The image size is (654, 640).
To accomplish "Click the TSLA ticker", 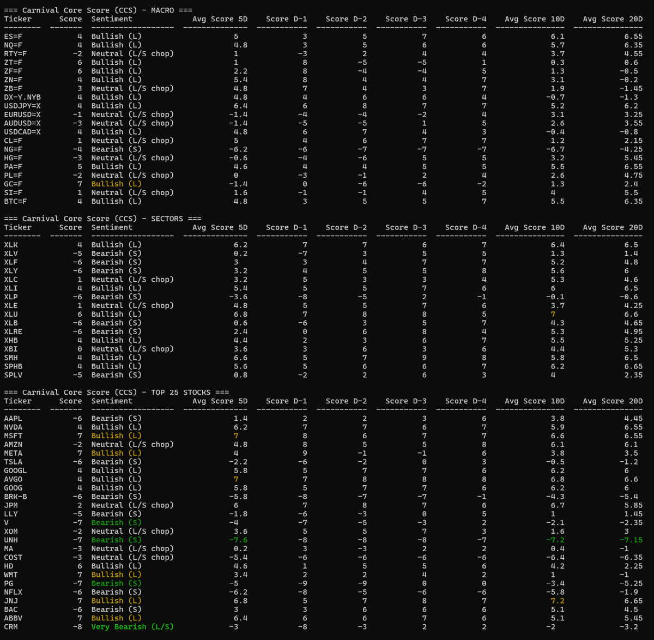I will [x=13, y=462].
